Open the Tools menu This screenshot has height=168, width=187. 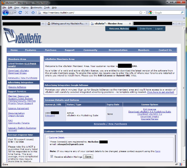(47, 8)
